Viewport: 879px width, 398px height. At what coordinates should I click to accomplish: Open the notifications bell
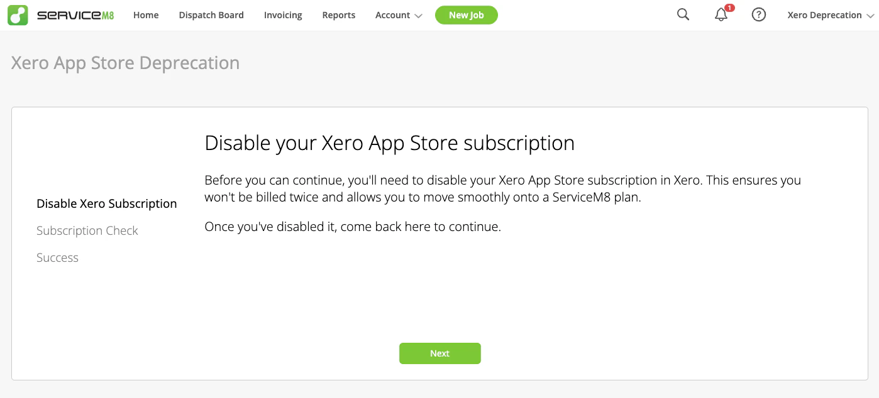click(x=721, y=14)
